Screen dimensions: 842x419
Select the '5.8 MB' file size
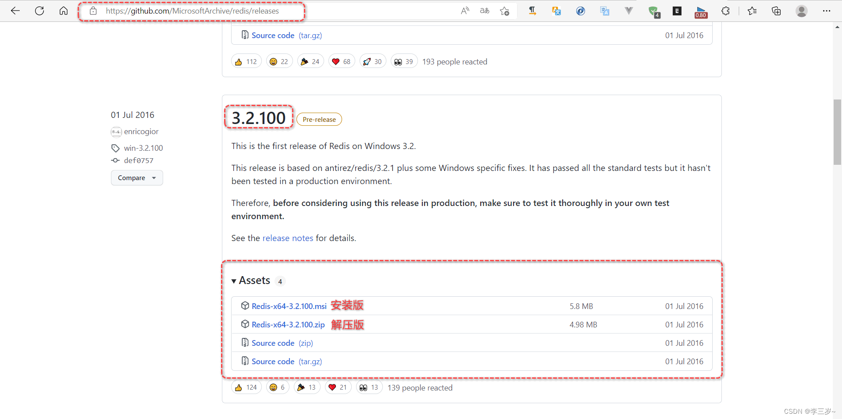pyautogui.click(x=581, y=306)
